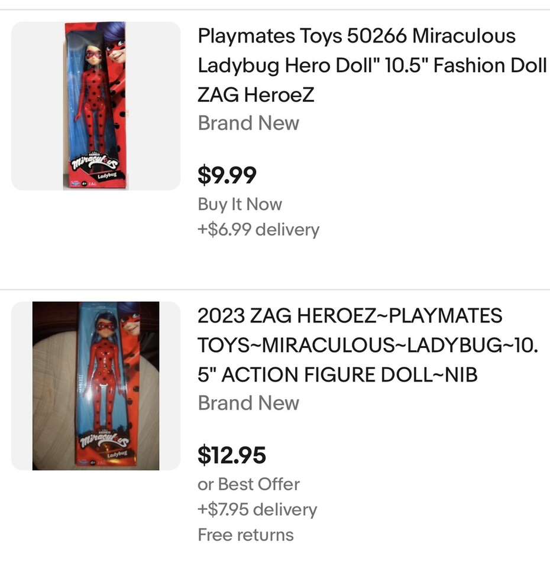
Task: Click the $9.99 price
Action: click(227, 175)
